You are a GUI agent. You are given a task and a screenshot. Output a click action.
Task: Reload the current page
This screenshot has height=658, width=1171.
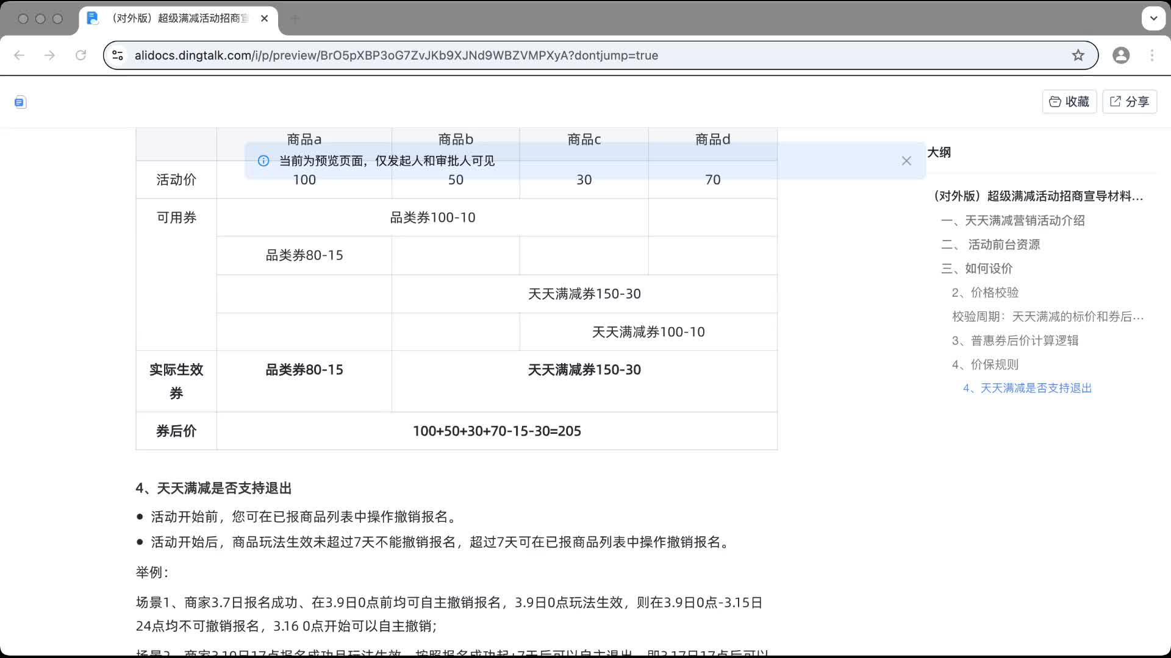(x=81, y=55)
